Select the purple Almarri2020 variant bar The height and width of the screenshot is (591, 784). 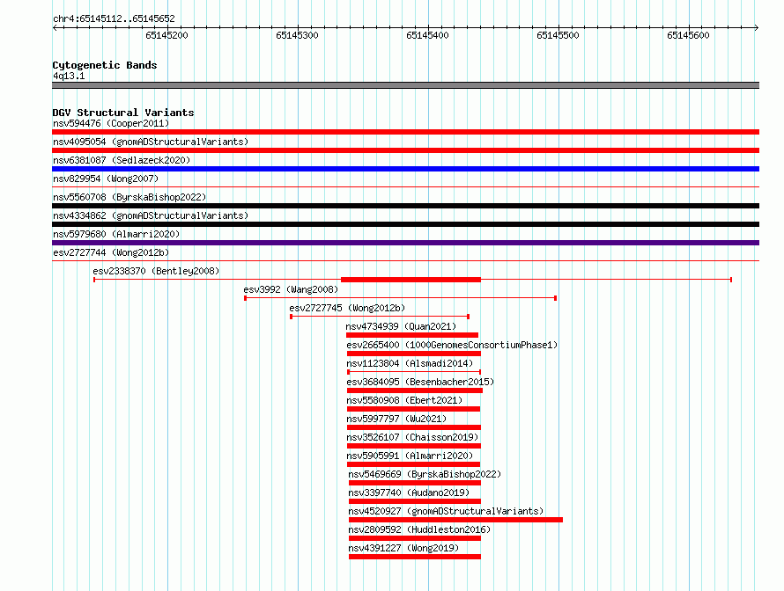pyautogui.click(x=405, y=243)
